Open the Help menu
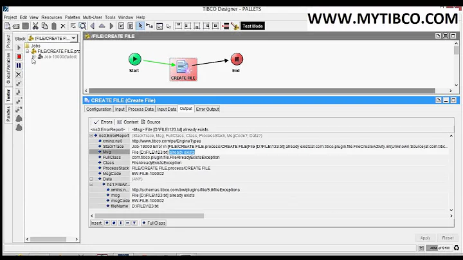 coord(141,17)
